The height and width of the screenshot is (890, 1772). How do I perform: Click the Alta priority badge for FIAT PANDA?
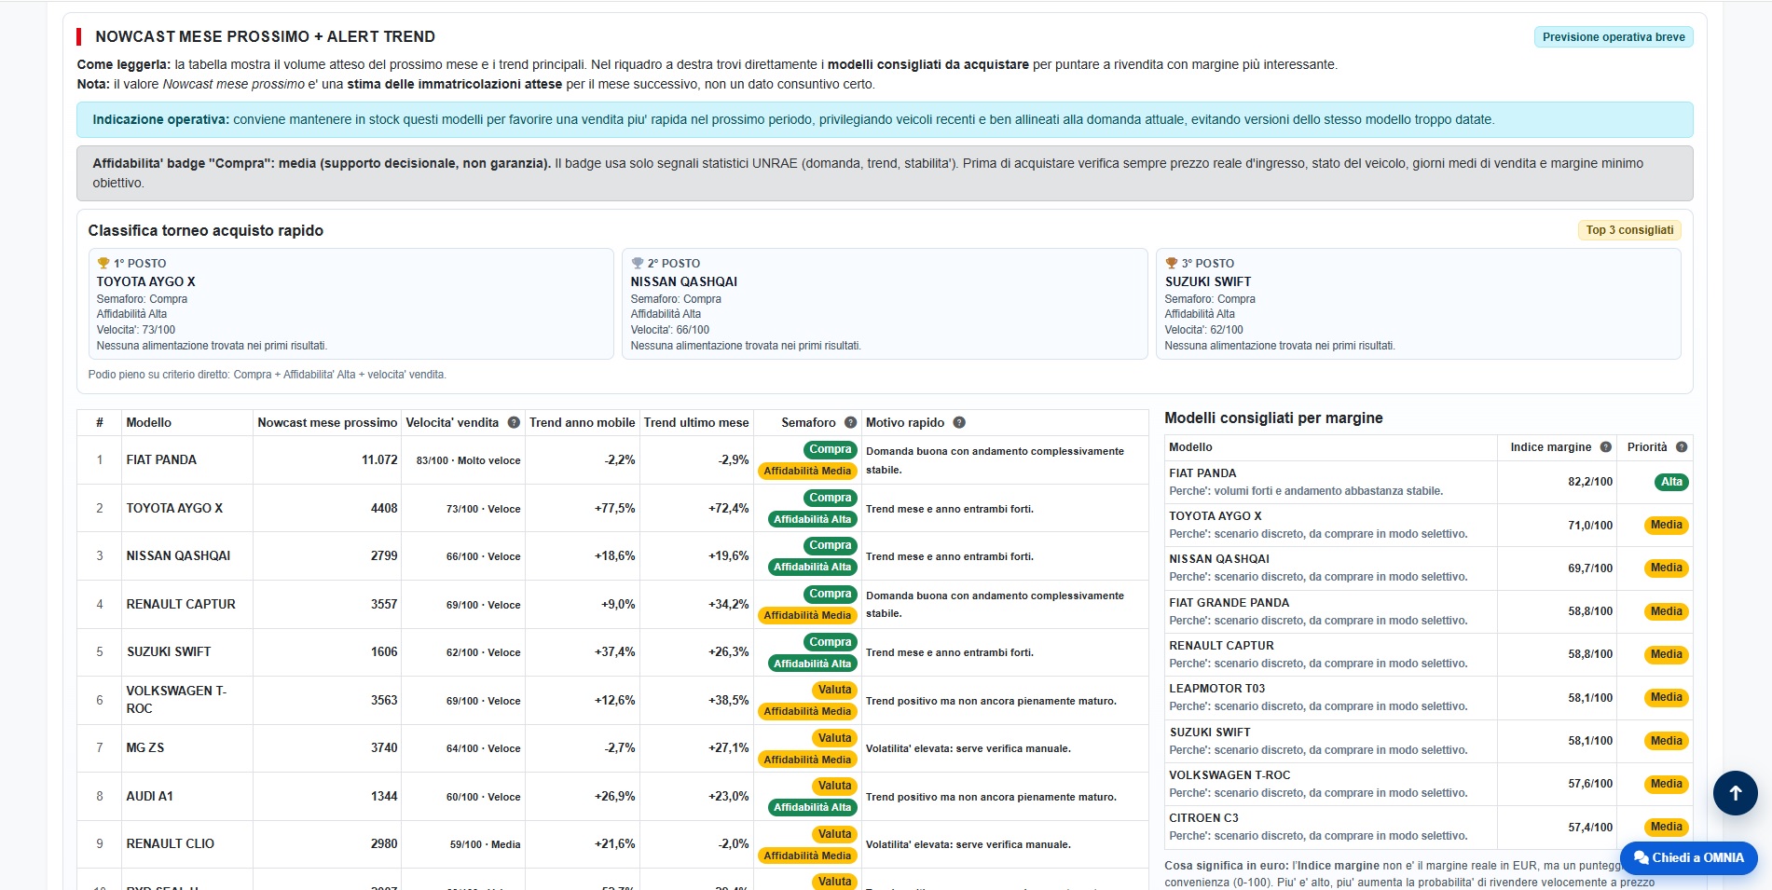1671,482
